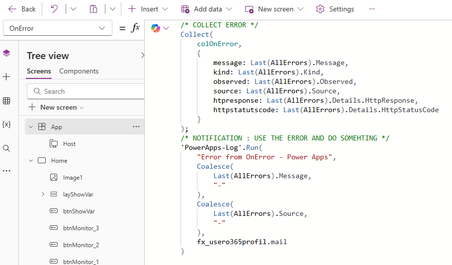The height and width of the screenshot is (265, 452).
Task: Click New screen in Tree view
Action: click(x=56, y=107)
